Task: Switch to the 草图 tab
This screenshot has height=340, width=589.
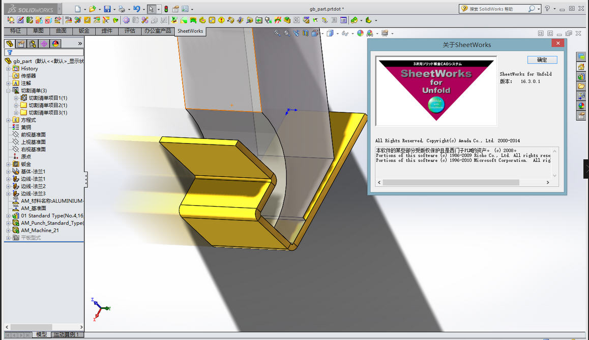Action: (38, 31)
